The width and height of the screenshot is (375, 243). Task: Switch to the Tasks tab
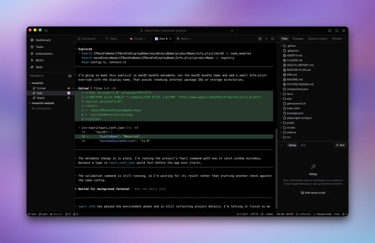point(111,39)
